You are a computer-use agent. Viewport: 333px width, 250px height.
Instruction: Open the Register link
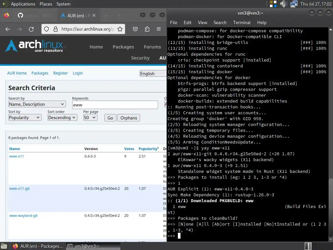click(x=60, y=73)
